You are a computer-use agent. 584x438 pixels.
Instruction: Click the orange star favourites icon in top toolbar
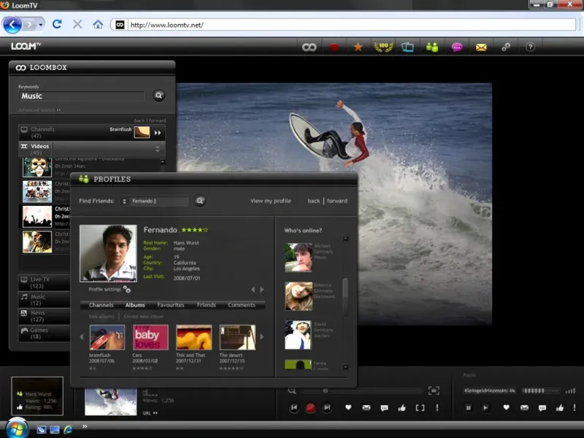[x=358, y=47]
